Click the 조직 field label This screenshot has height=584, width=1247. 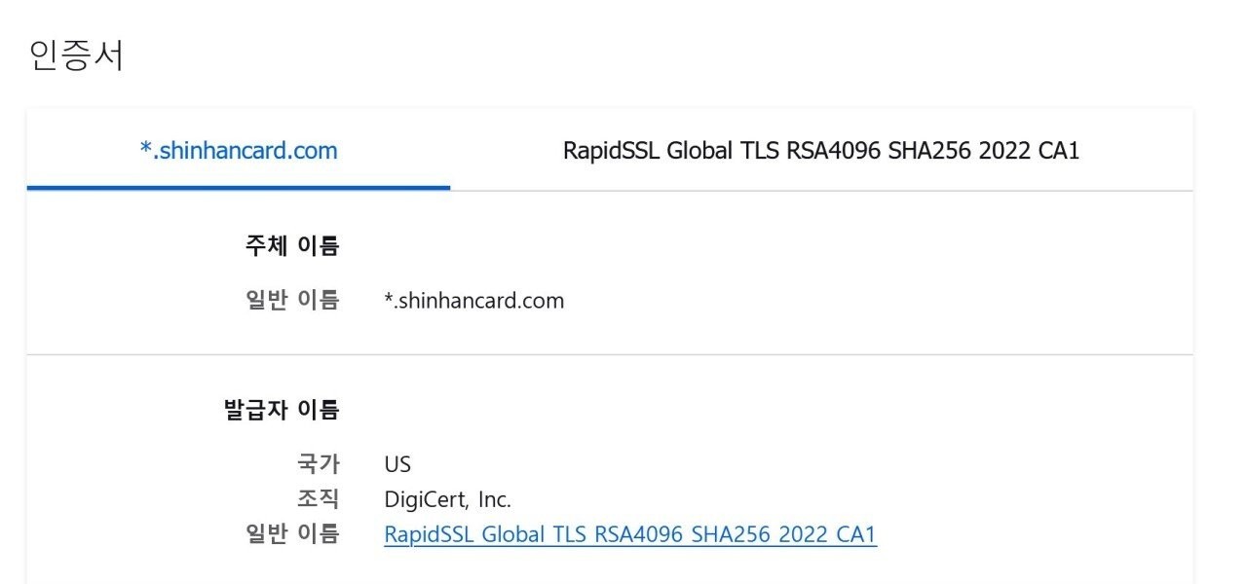point(318,499)
